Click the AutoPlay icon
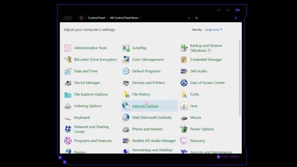Image resolution: width=297 pixels, height=167 pixels. point(126,48)
